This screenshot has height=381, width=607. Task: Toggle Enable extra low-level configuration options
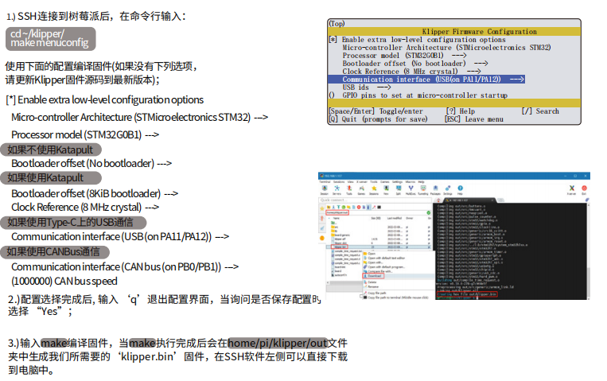coord(332,40)
